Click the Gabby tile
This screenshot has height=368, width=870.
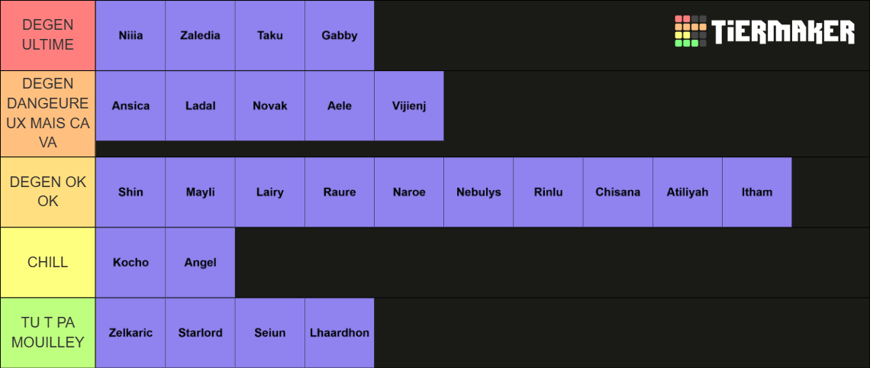pyautogui.click(x=340, y=36)
